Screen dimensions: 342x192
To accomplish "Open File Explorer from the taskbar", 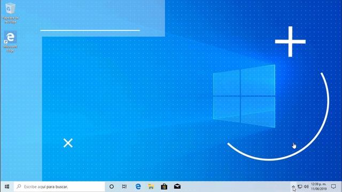I will pos(151,187).
